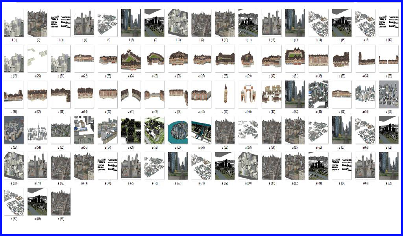Click the street view thumbnail 1 (6)
The width and height of the screenshot is (403, 236).
pos(131,23)
